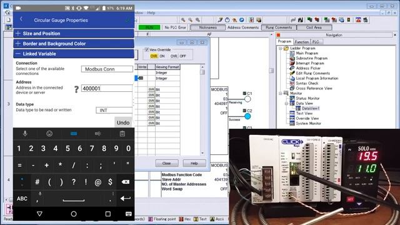The width and height of the screenshot is (400, 225).
Task: Open Status Monitor in the navigation tree
Action: pyautogui.click(x=307, y=98)
